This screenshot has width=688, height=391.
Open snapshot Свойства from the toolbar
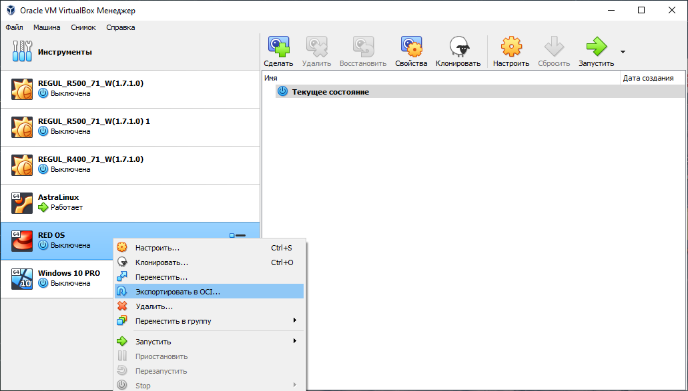click(410, 51)
